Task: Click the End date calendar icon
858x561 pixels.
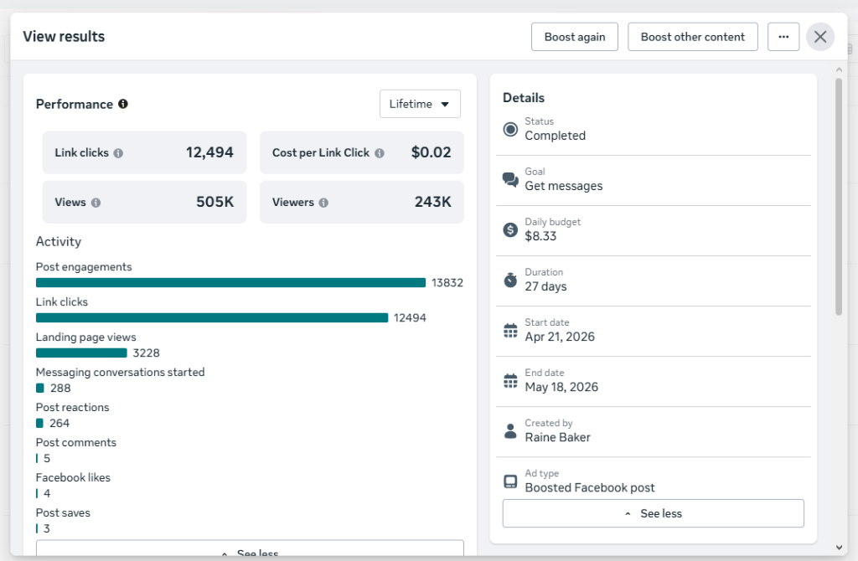Action: (x=510, y=381)
